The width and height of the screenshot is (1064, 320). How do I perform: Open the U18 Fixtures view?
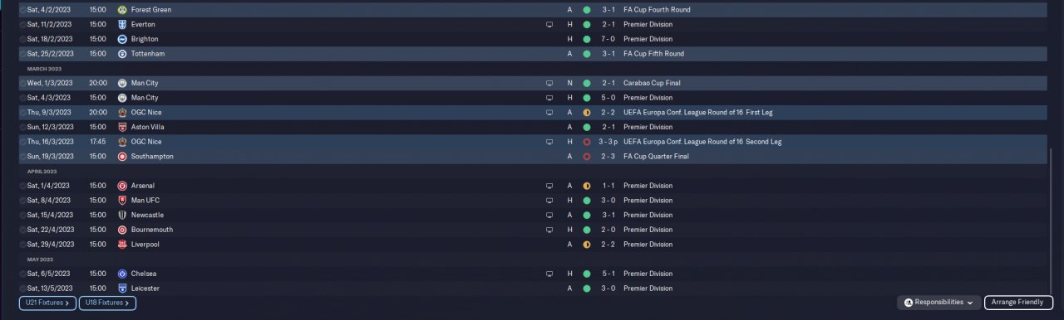pyautogui.click(x=107, y=303)
